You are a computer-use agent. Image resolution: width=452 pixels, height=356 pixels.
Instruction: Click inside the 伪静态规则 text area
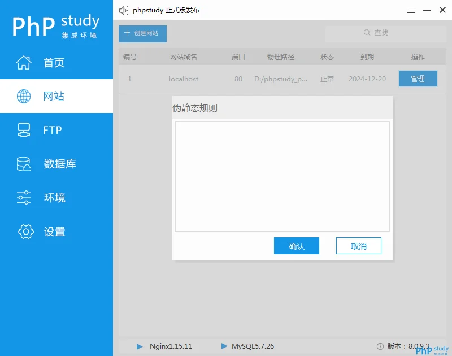282,176
